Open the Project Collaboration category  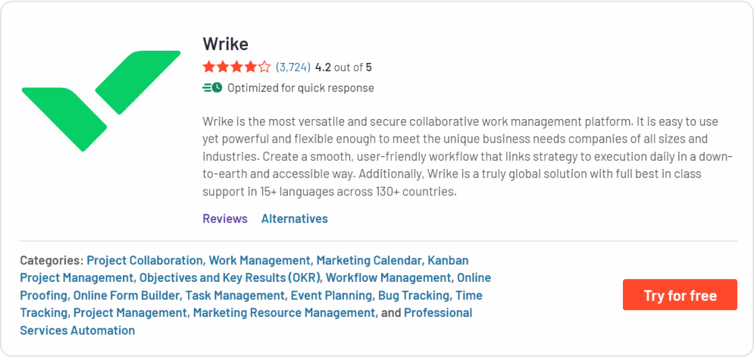pyautogui.click(x=145, y=260)
